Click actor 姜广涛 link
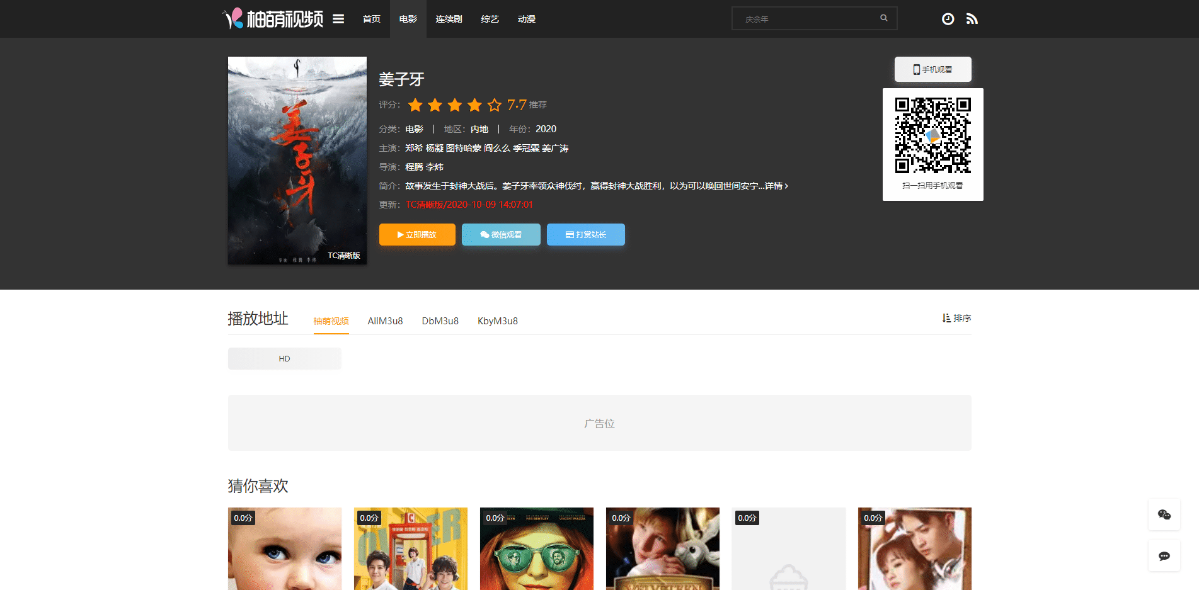1199x590 pixels. pos(555,148)
